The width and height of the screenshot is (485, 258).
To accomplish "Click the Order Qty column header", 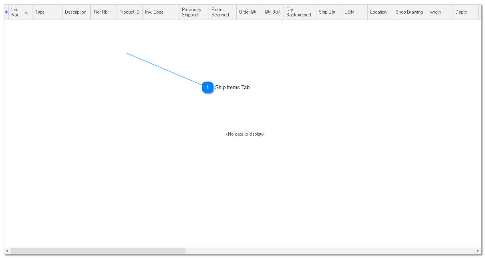I will [248, 12].
